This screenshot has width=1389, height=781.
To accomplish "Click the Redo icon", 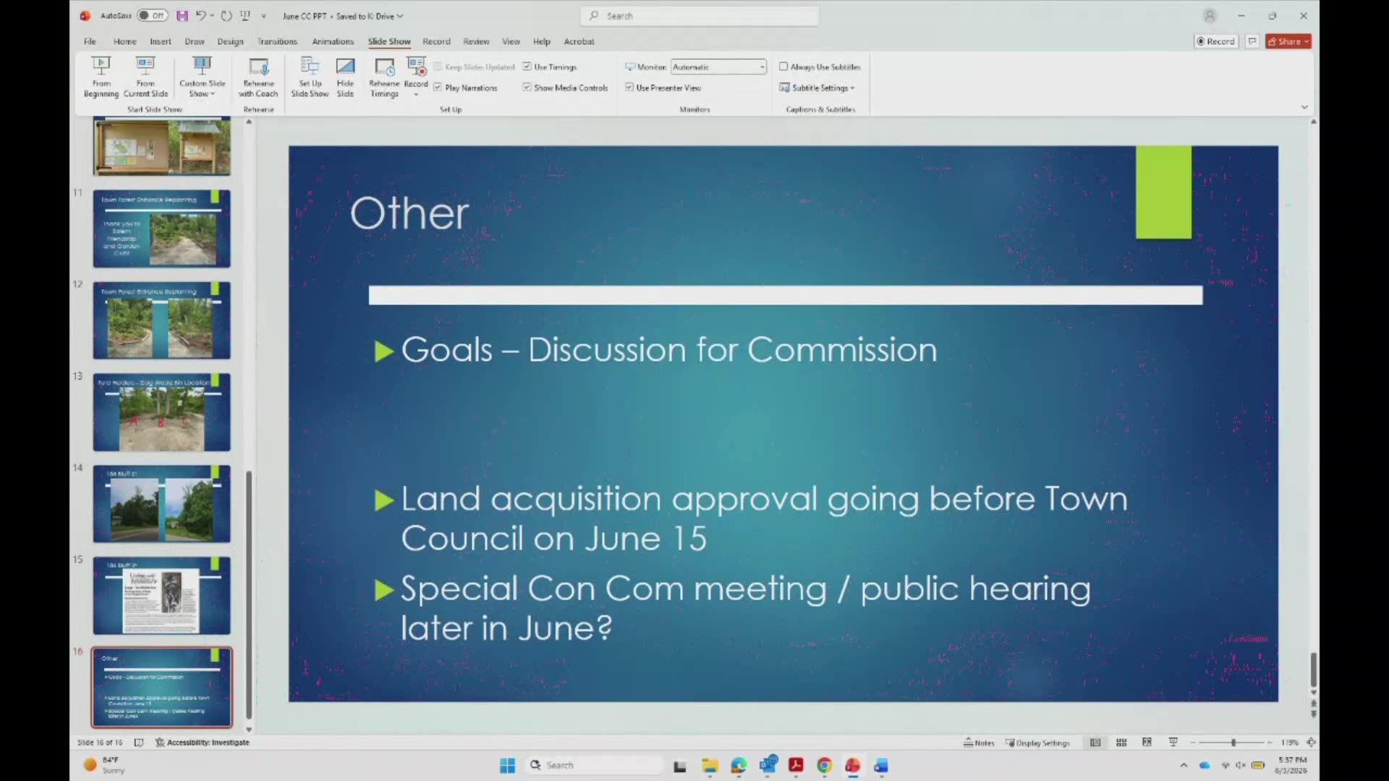I will pyautogui.click(x=226, y=15).
